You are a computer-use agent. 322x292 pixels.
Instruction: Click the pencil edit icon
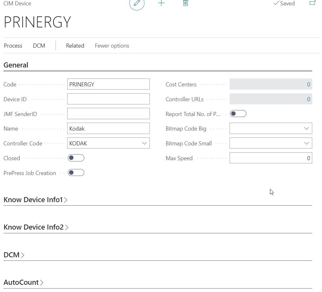point(137,3)
